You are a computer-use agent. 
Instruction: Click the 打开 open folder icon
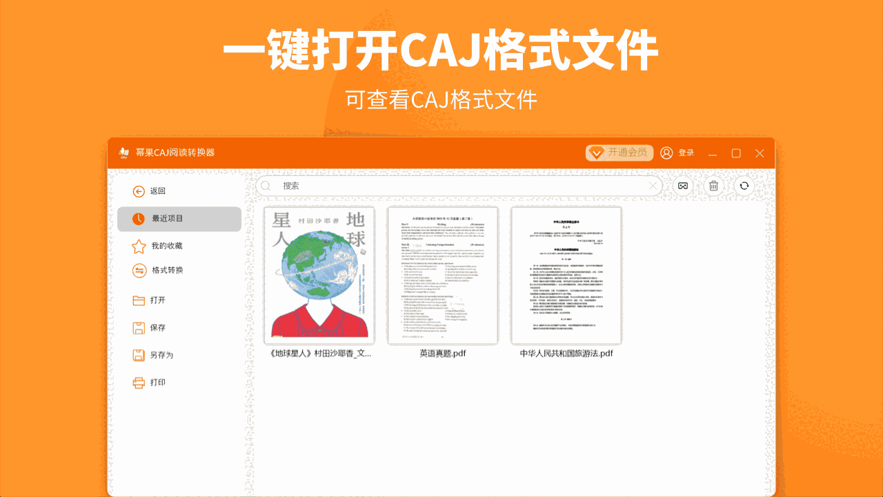tap(137, 300)
